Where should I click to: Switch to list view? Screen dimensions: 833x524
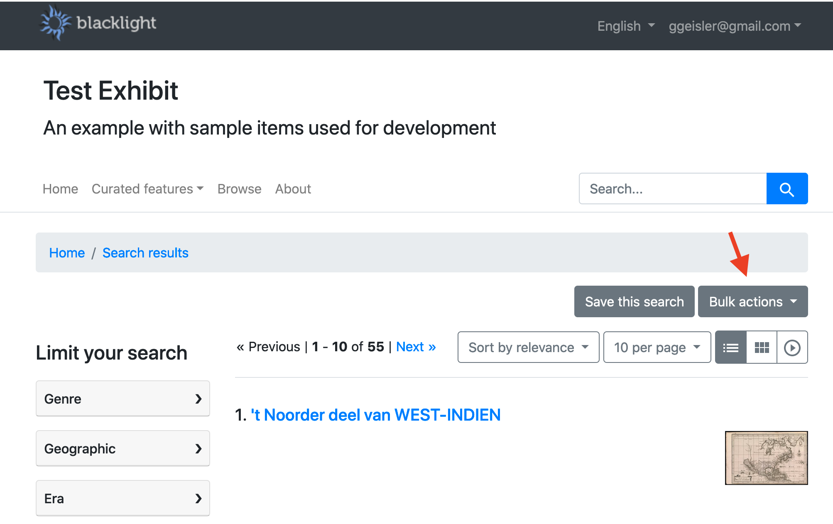click(730, 348)
